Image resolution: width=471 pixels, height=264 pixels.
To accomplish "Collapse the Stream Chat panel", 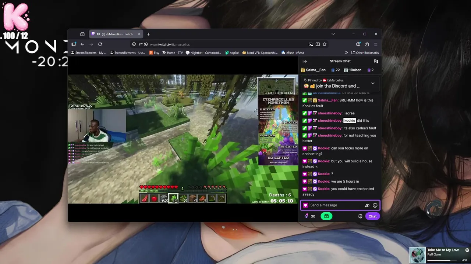I will click(x=305, y=61).
